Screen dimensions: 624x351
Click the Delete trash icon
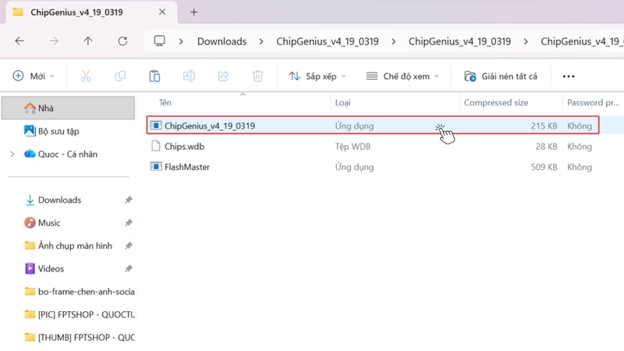tap(258, 76)
